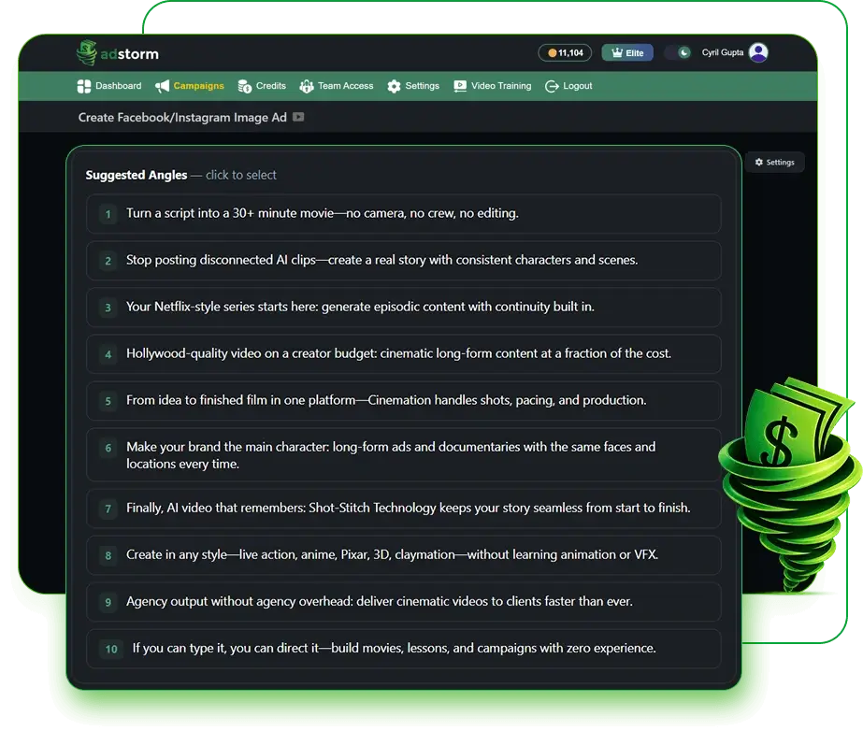Go to Credits page
The width and height of the screenshot is (863, 731).
pos(262,86)
